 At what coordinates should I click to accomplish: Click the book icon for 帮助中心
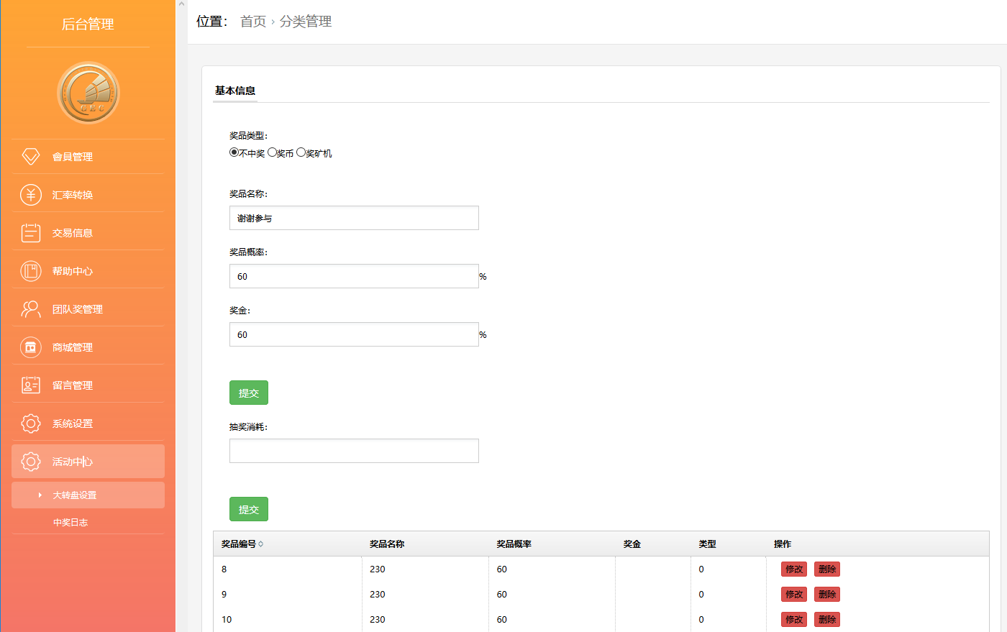click(30, 271)
